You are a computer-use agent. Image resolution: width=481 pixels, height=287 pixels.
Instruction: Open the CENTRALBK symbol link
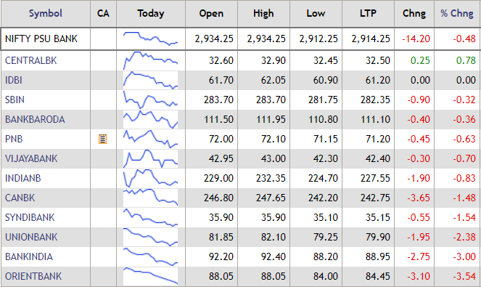[x=31, y=60]
